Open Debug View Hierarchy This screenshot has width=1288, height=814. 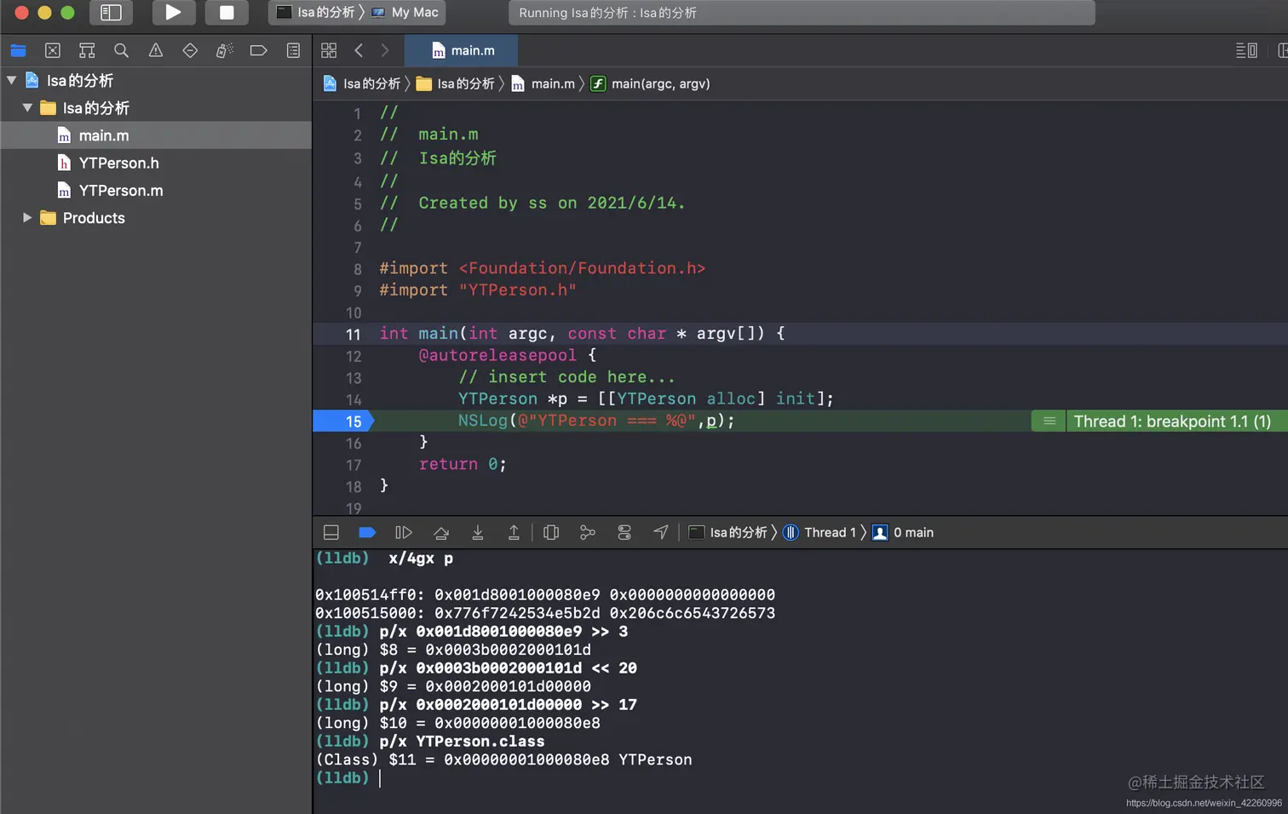[x=551, y=532]
